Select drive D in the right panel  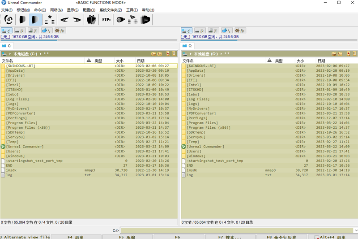(200, 30)
